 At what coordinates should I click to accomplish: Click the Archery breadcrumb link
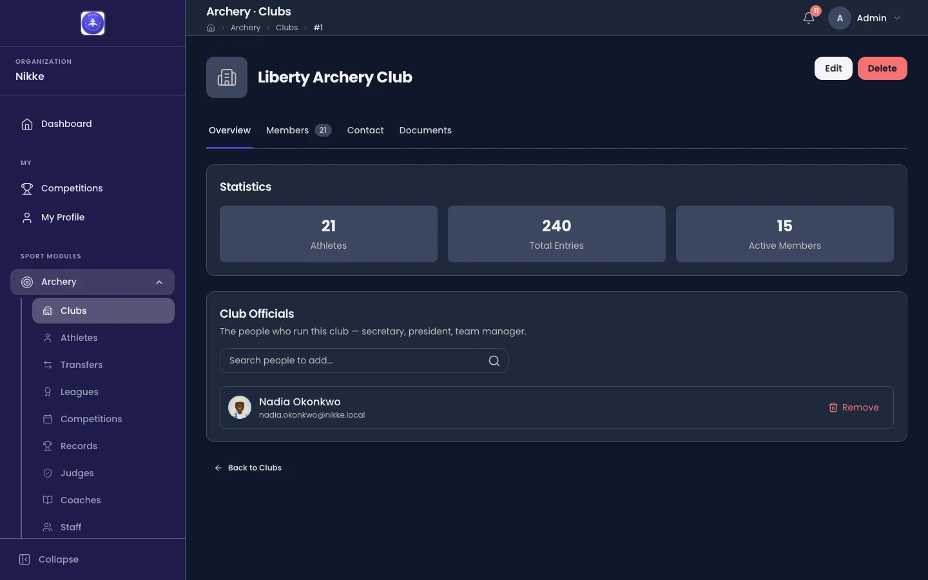[x=246, y=28]
